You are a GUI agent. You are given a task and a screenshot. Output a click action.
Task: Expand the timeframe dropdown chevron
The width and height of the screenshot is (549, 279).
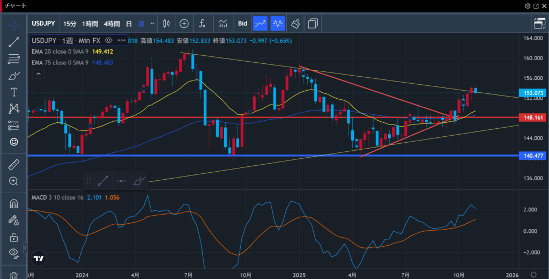(x=153, y=24)
